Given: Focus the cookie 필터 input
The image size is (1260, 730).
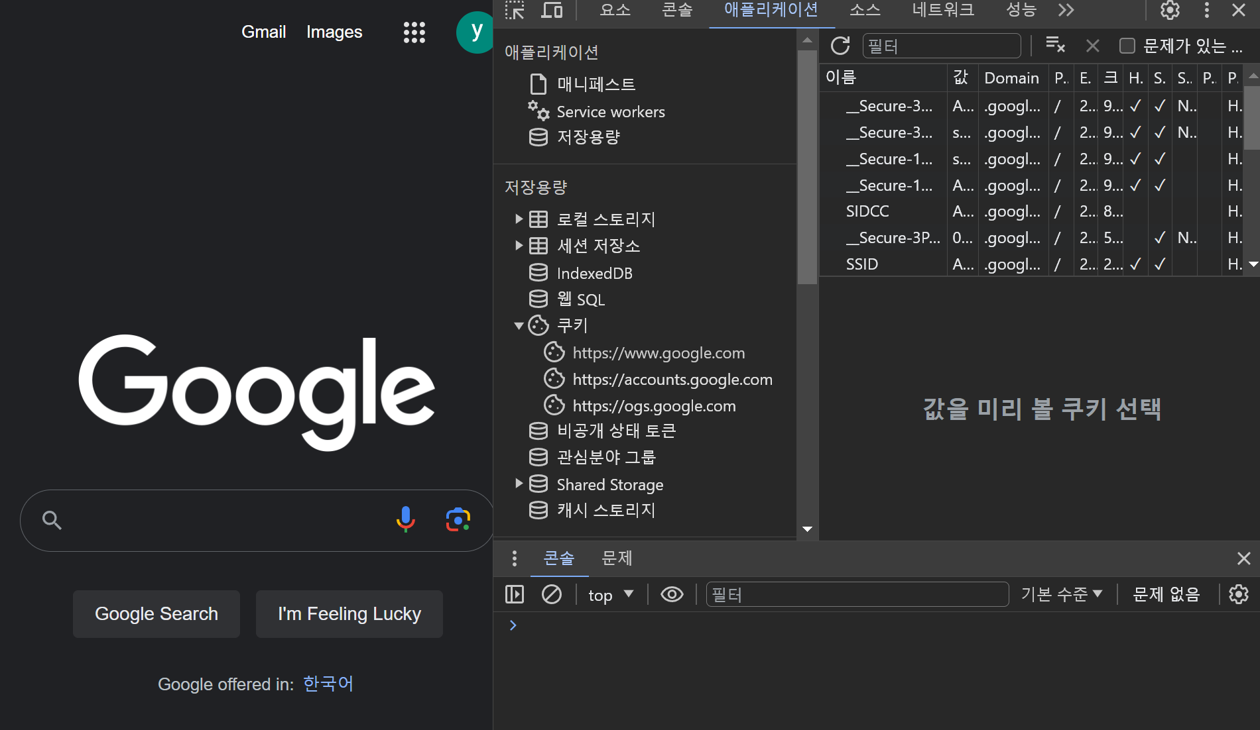Looking at the screenshot, I should 942,46.
